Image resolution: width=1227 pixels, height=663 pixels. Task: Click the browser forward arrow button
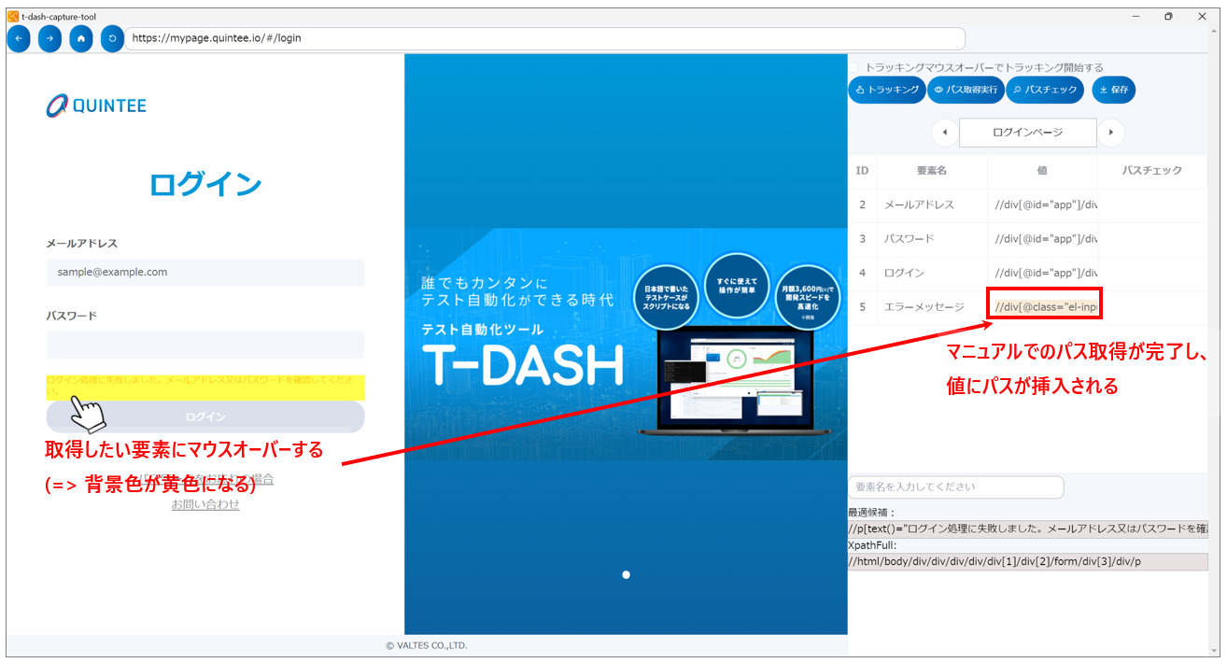point(49,38)
